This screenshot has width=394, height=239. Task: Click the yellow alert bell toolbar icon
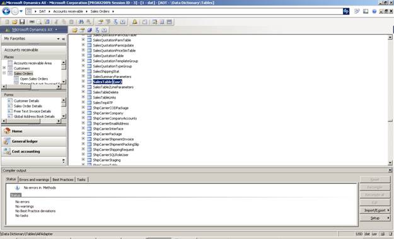(x=135, y=22)
